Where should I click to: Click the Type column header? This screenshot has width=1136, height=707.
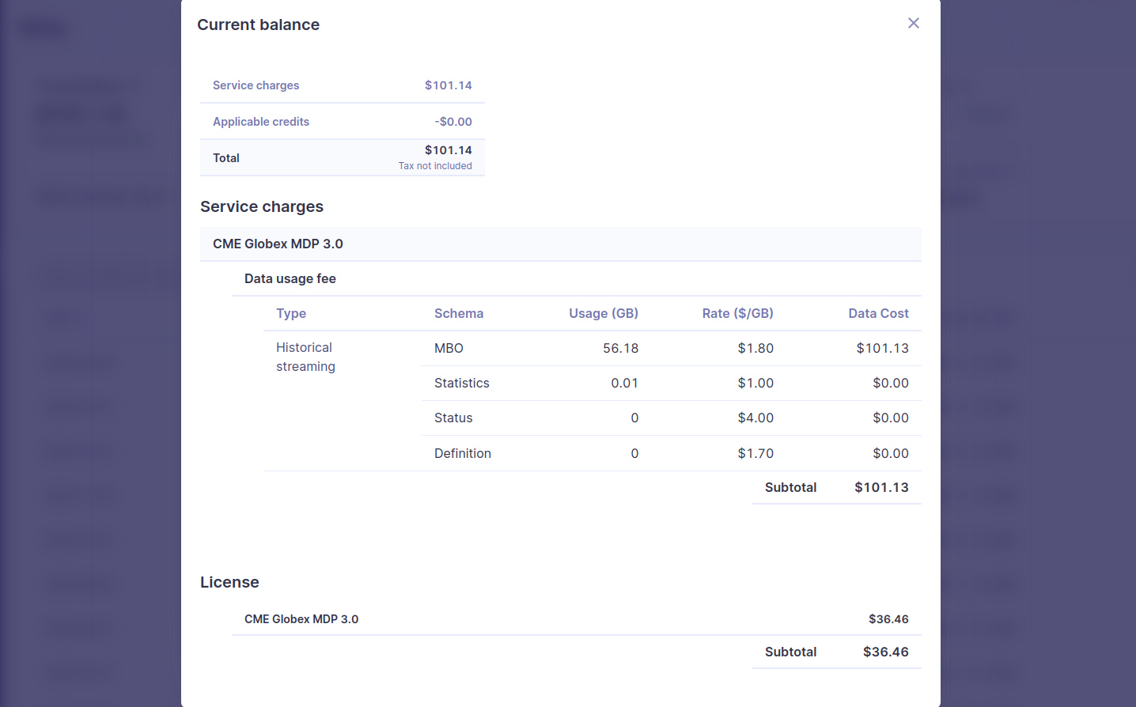(x=290, y=313)
